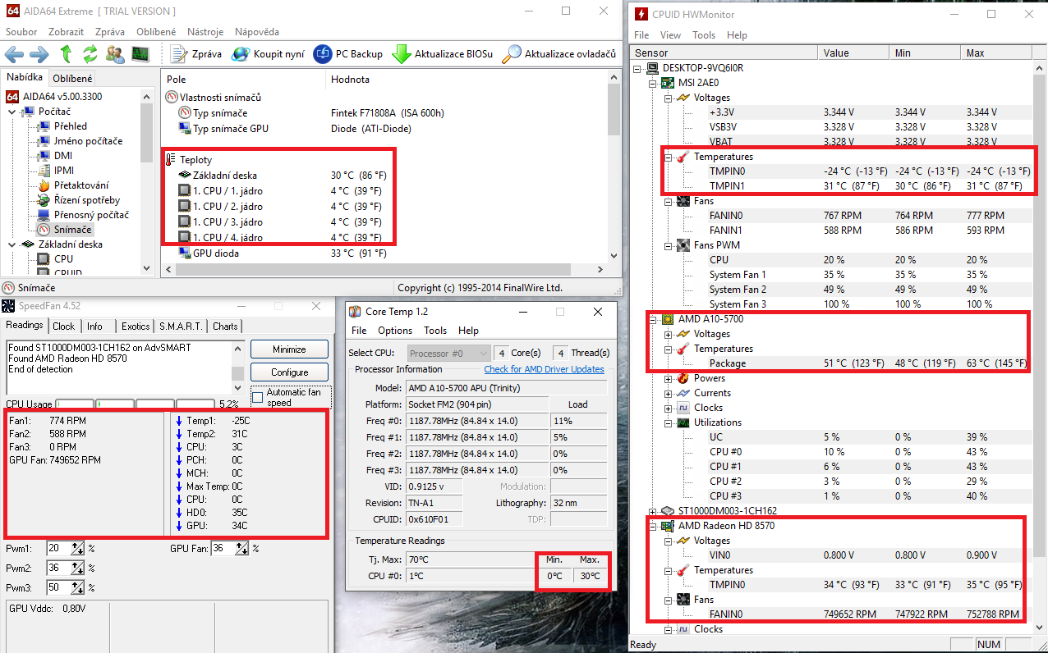Open Tools menu in HWMonitor
The height and width of the screenshot is (653, 1048).
704,35
